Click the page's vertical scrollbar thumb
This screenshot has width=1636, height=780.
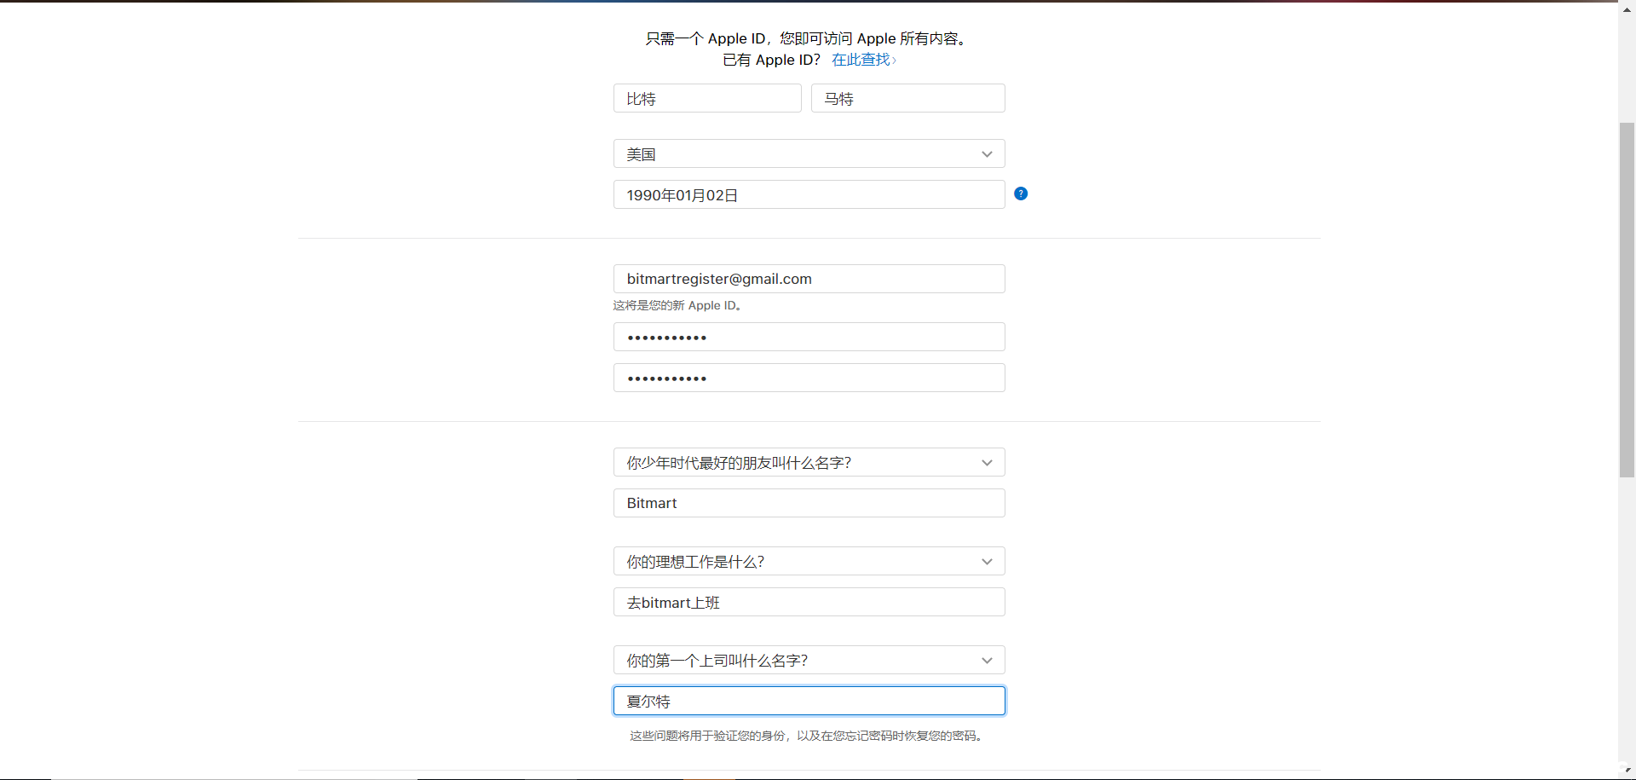point(1627,298)
